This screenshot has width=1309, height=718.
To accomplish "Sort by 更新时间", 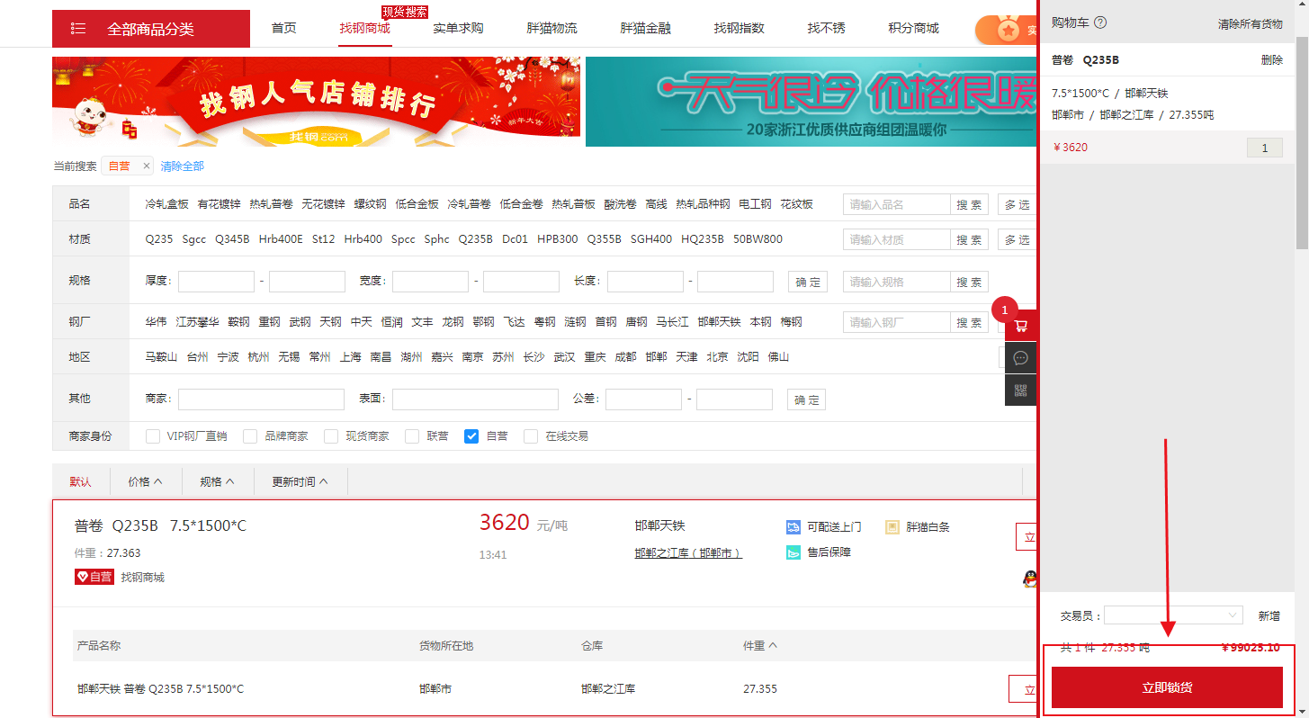I will [300, 481].
